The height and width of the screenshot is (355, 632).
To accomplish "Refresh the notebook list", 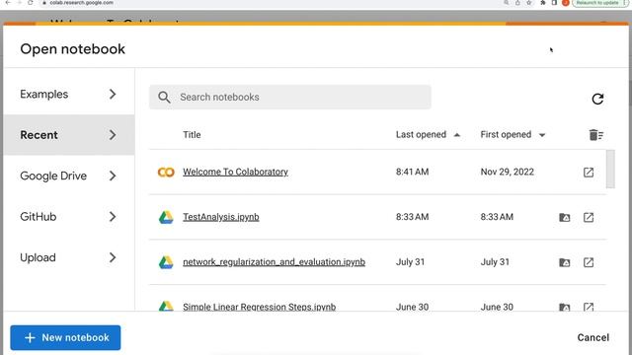I will [x=597, y=99].
